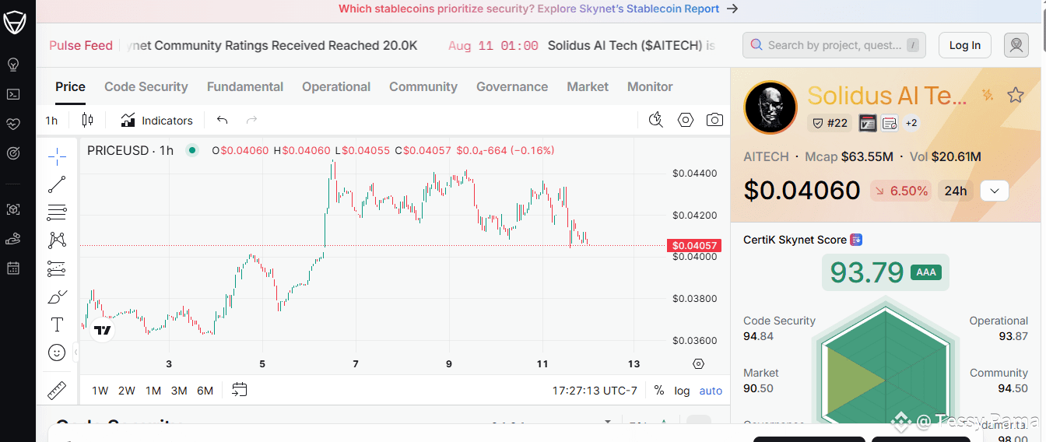Set chart range to 1W
This screenshot has height=442, width=1046.
(x=100, y=391)
